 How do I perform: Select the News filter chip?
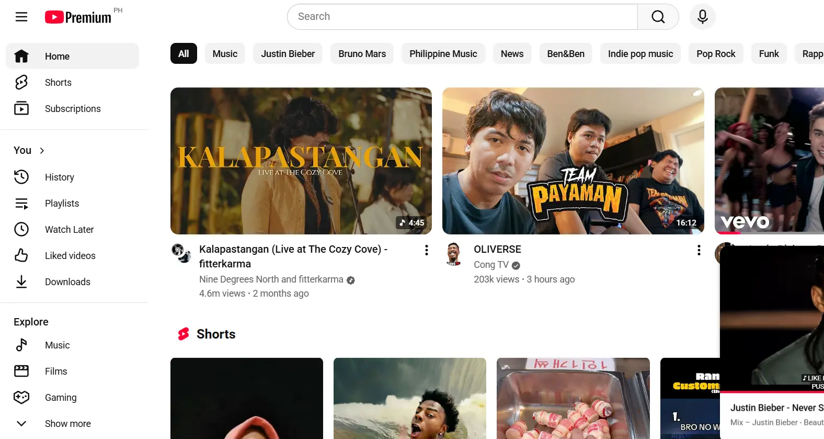pyautogui.click(x=512, y=53)
